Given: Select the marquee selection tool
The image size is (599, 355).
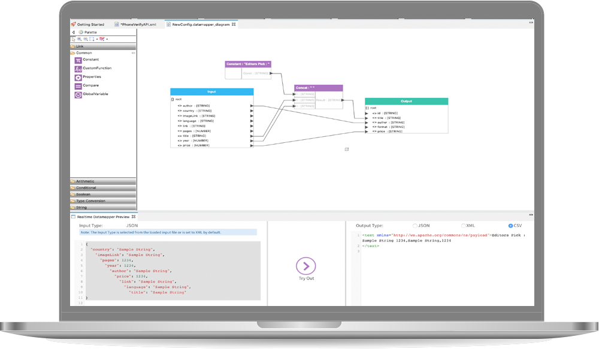Looking at the screenshot, I should pos(92,39).
